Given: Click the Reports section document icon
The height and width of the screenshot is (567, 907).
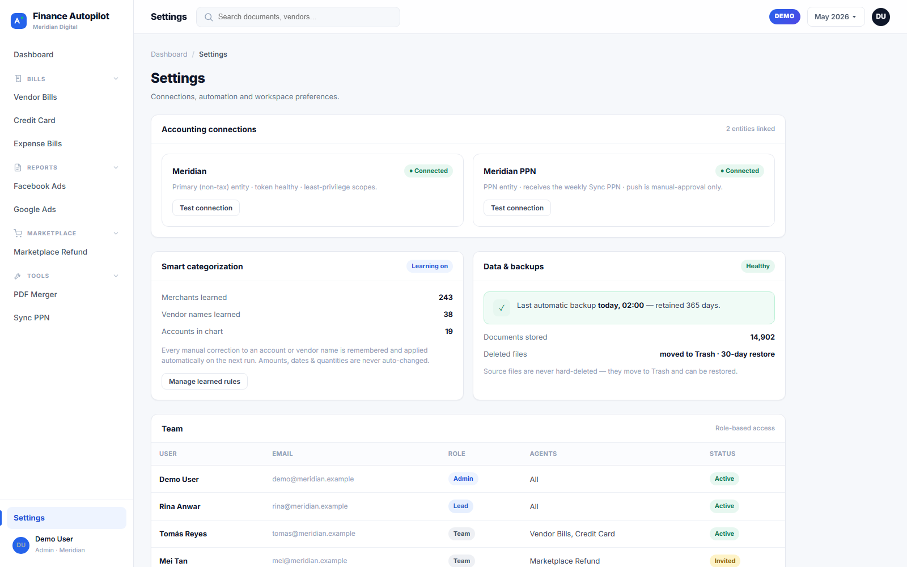Looking at the screenshot, I should [18, 167].
